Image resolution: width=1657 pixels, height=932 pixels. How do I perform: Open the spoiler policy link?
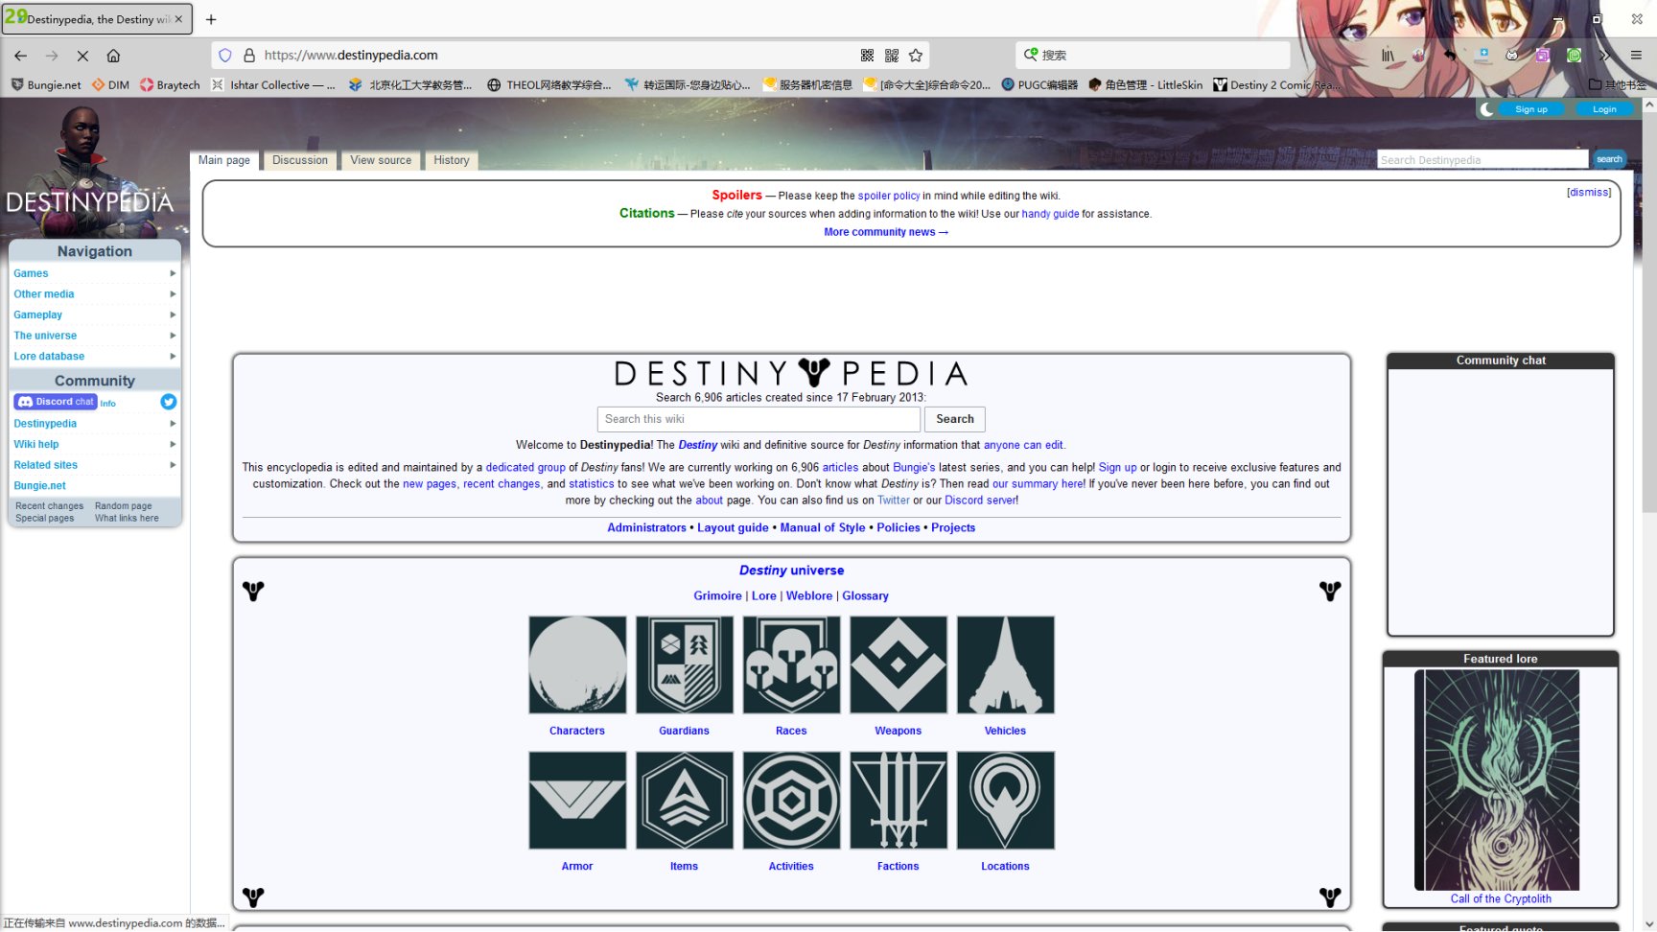(889, 196)
